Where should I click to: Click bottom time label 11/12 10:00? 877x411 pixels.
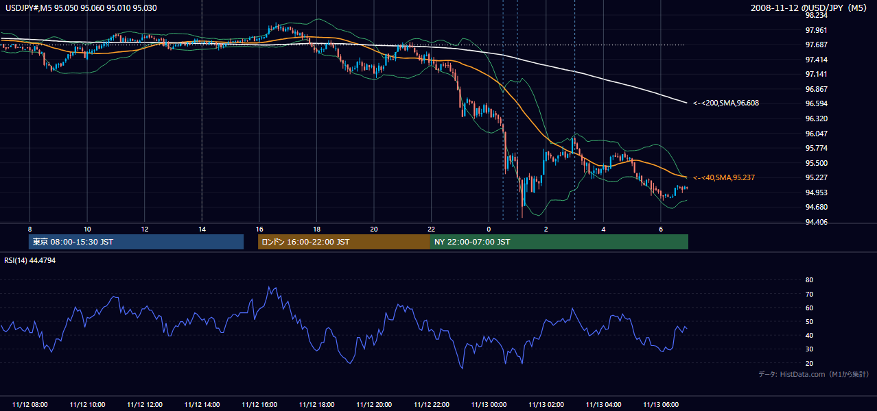87,405
